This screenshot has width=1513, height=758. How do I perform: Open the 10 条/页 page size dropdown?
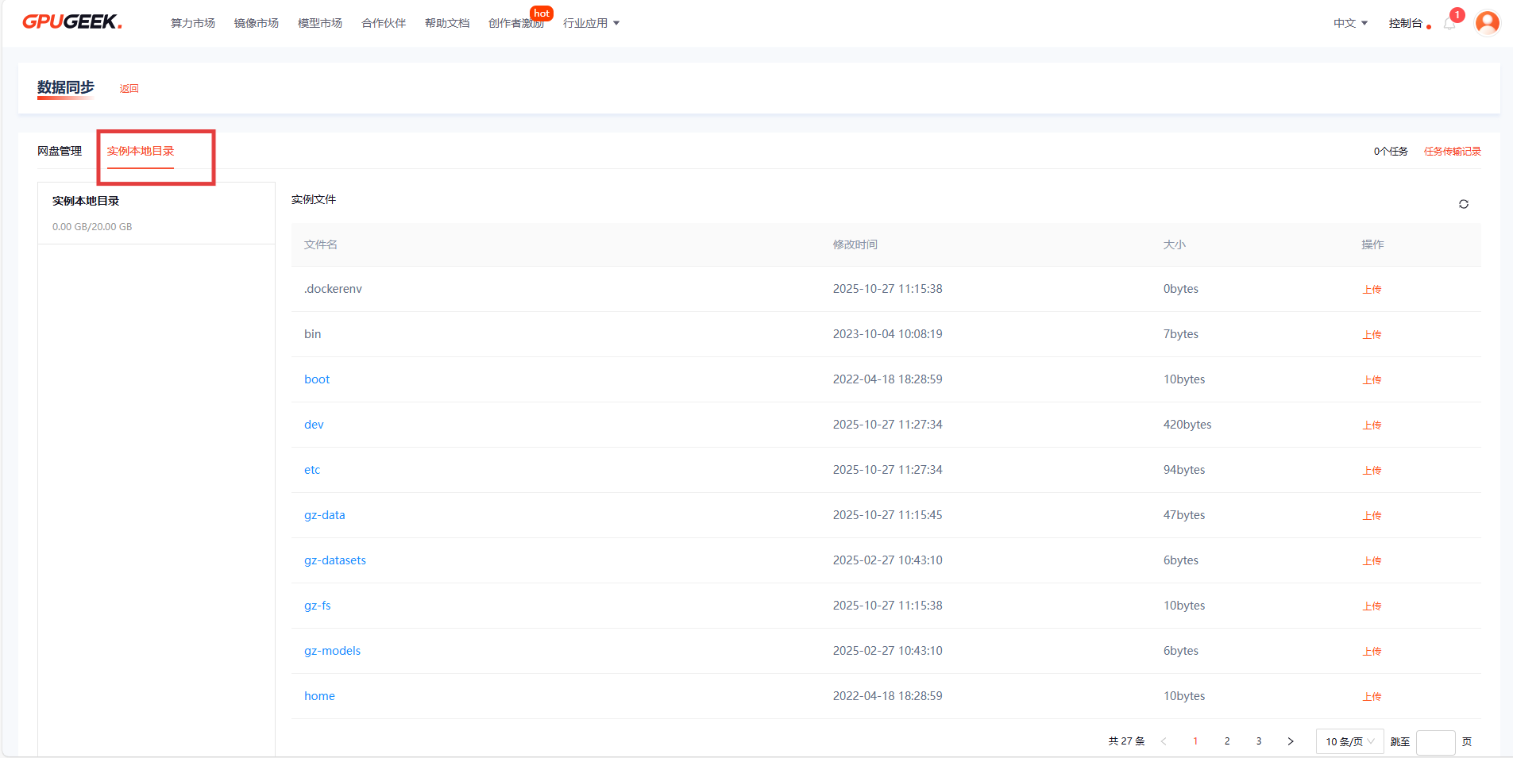[1349, 741]
